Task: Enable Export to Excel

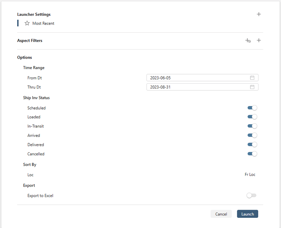Action: [x=251, y=195]
